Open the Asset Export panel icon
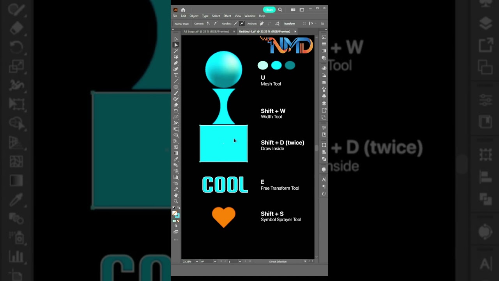499x281 pixels. point(324,110)
